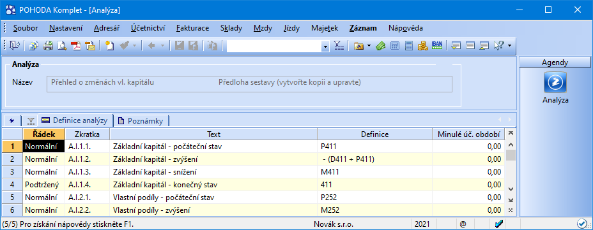This screenshot has width=593, height=230.
Task: Open the toolbar search combo box dropdown arrow
Action: click(326, 47)
